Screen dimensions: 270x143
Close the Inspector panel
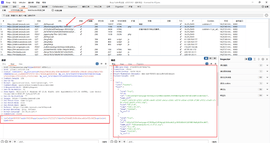[267, 59]
